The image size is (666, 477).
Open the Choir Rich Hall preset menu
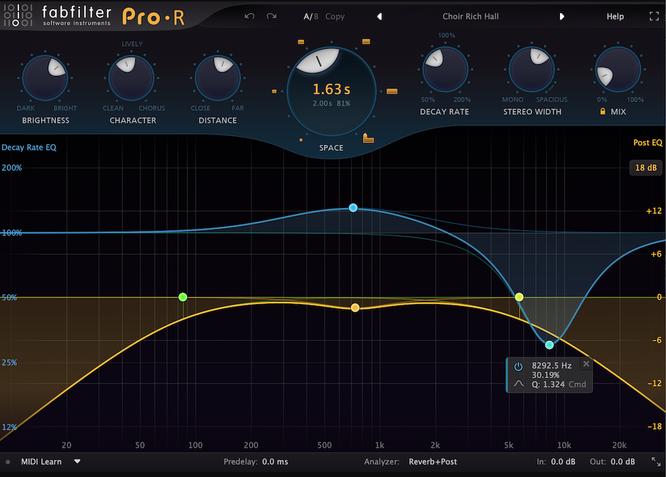(470, 16)
